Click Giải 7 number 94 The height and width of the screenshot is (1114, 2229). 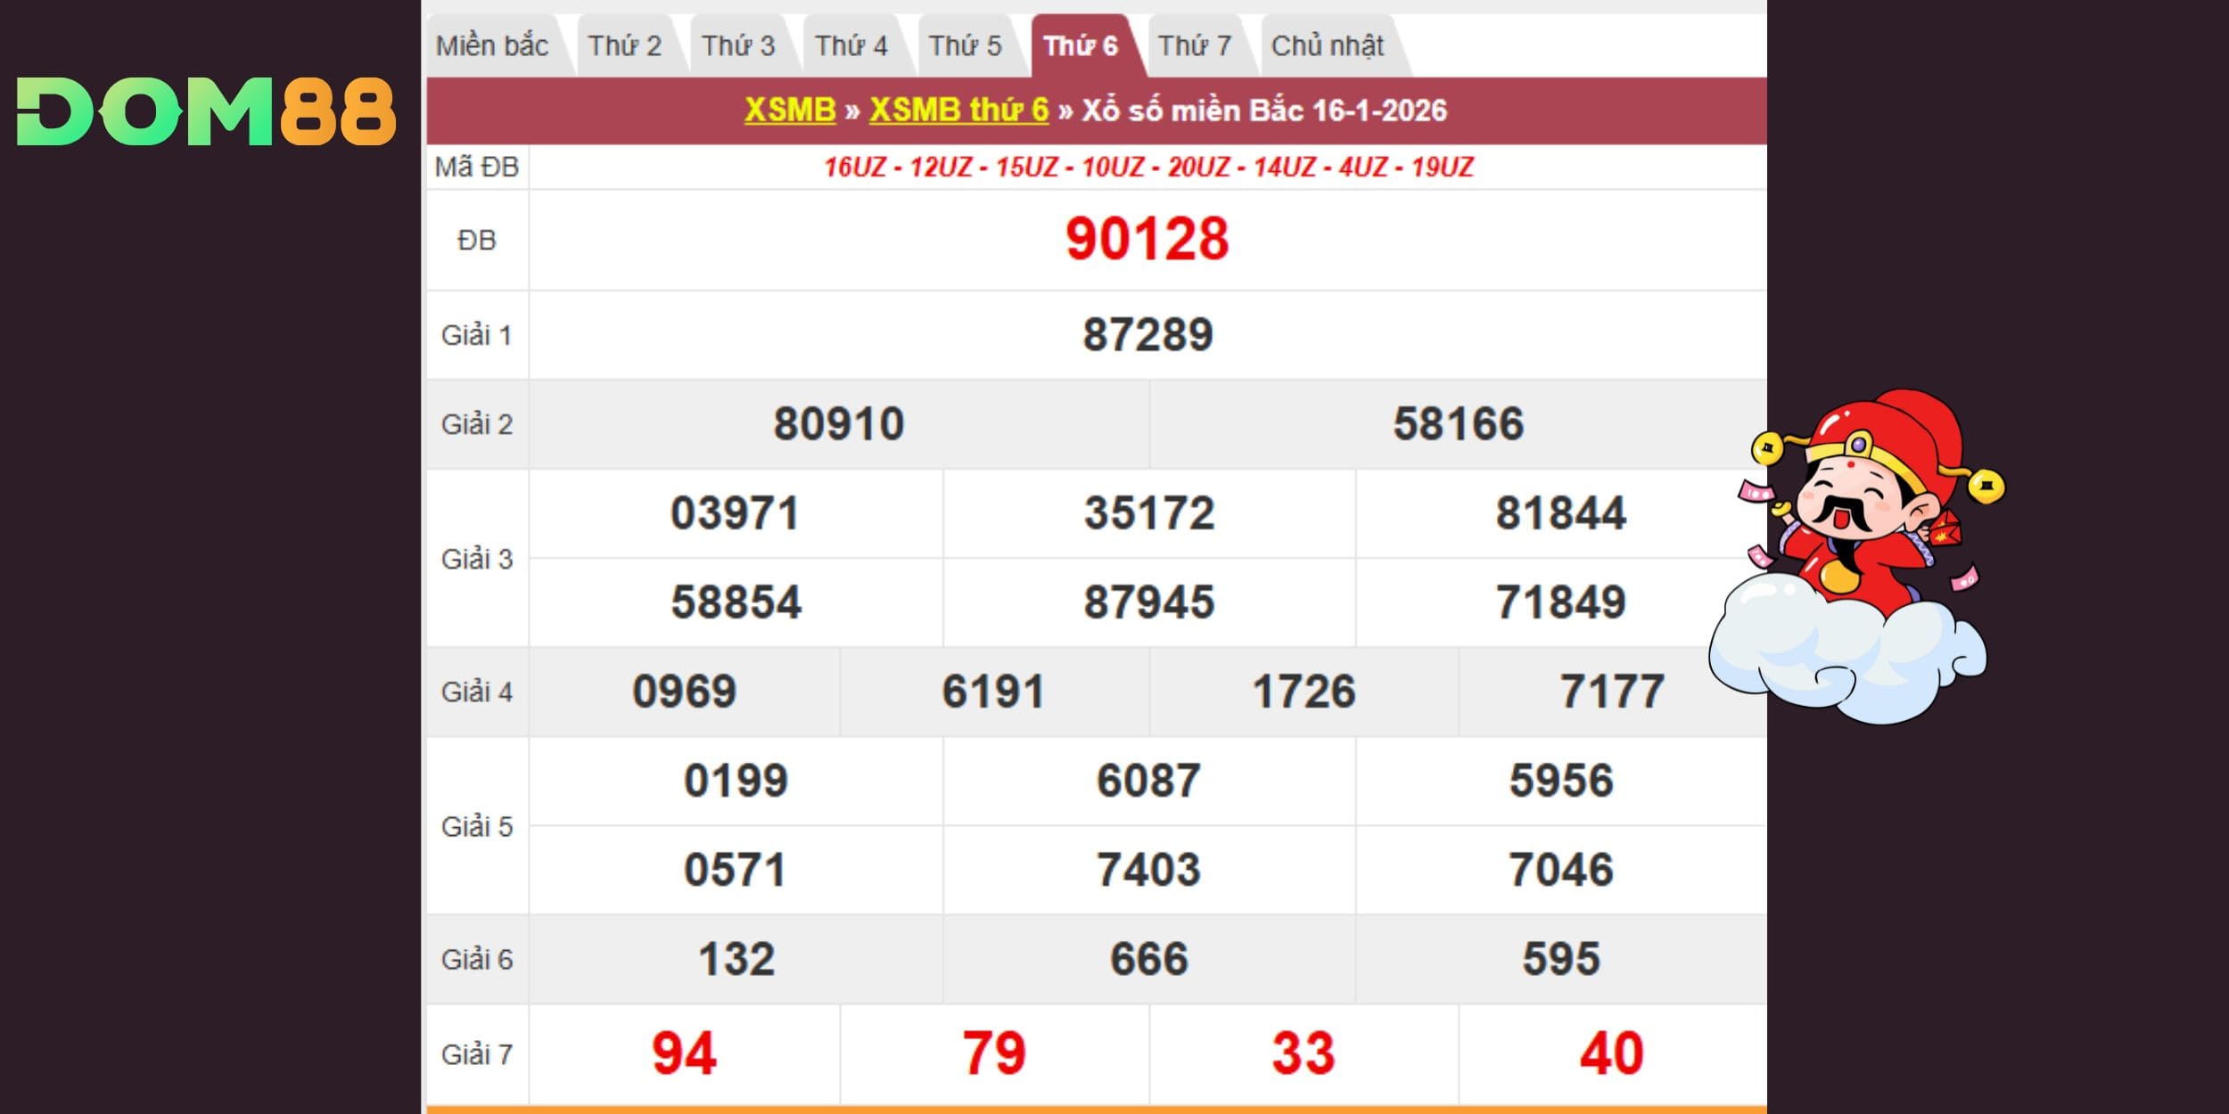point(684,1053)
